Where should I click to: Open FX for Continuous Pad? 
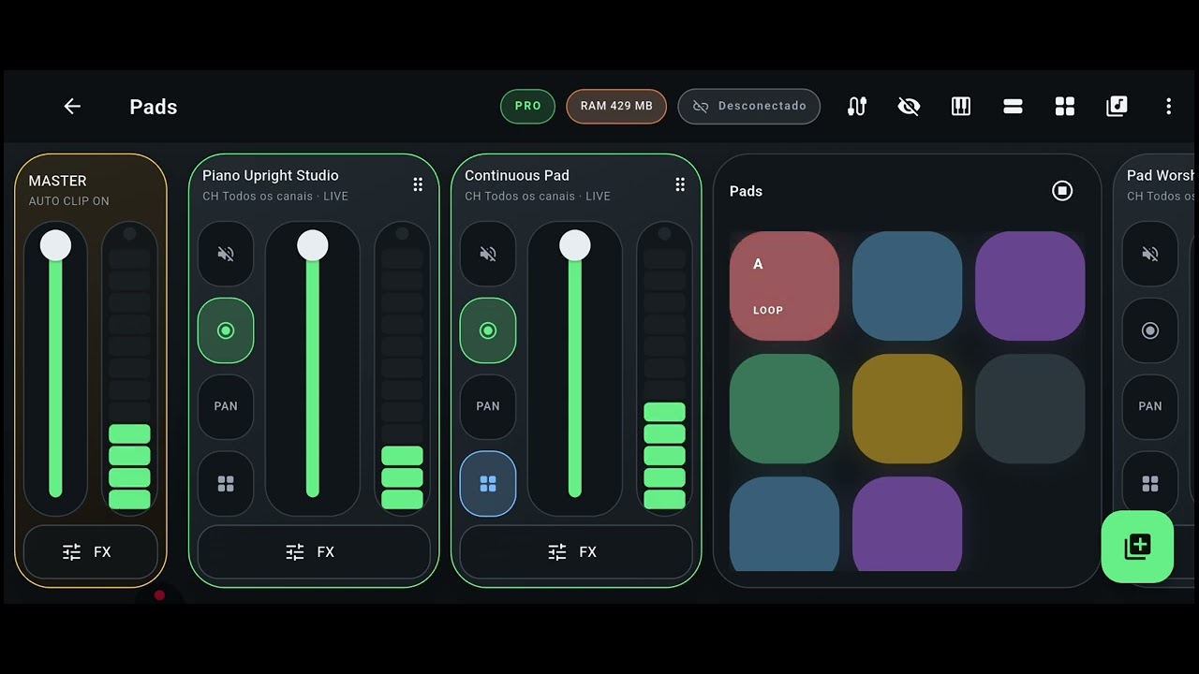(576, 552)
